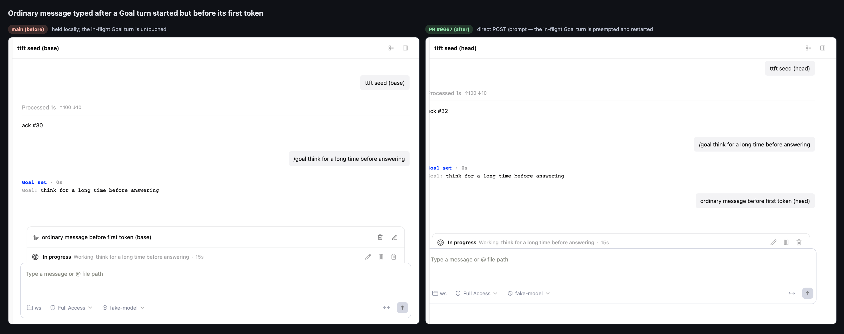The image size is (844, 334).
Task: Send the message in the base panel composer
Action: point(402,307)
